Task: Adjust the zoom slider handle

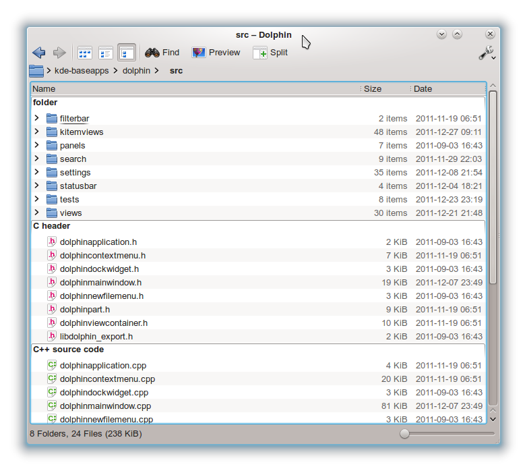Action: click(x=404, y=434)
